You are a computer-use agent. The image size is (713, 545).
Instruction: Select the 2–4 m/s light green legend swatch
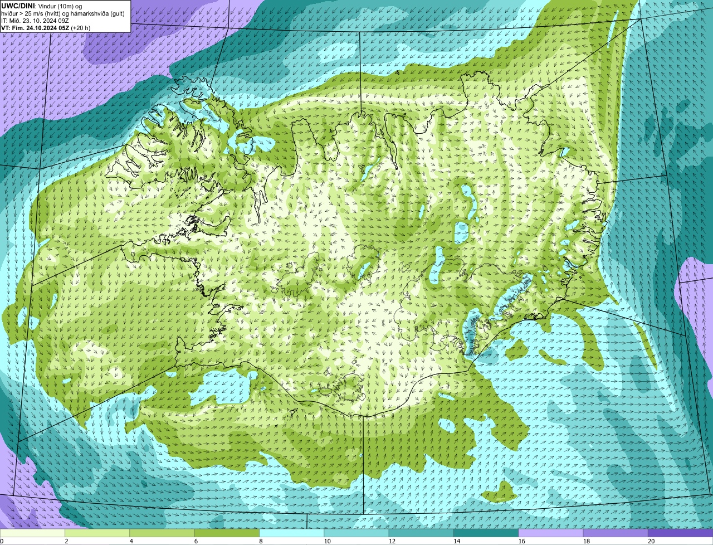(x=97, y=533)
